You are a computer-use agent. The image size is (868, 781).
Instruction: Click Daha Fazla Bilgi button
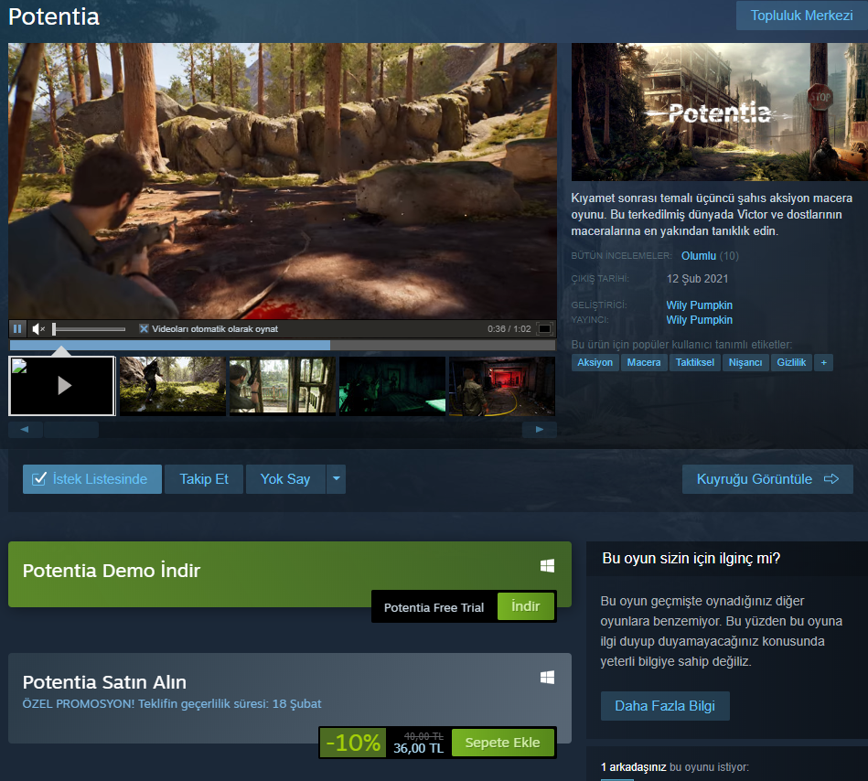[665, 706]
